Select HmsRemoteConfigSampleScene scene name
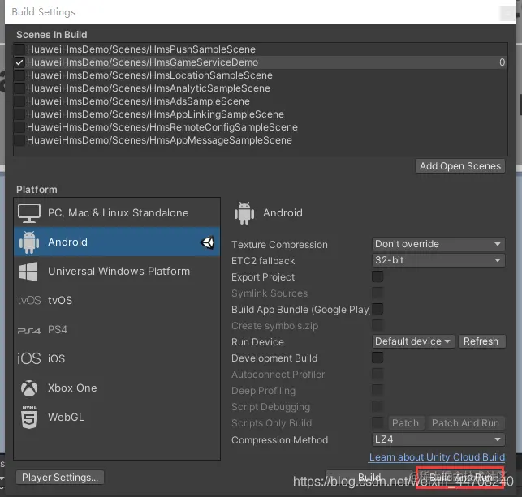Viewport: 522px width, 497px height. point(162,127)
